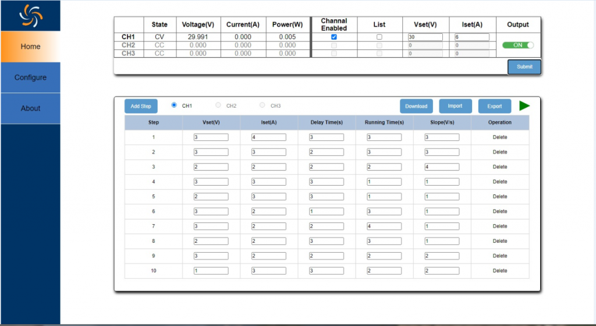Click step 7 Running Time input field
596x326 pixels.
[x=384, y=226]
